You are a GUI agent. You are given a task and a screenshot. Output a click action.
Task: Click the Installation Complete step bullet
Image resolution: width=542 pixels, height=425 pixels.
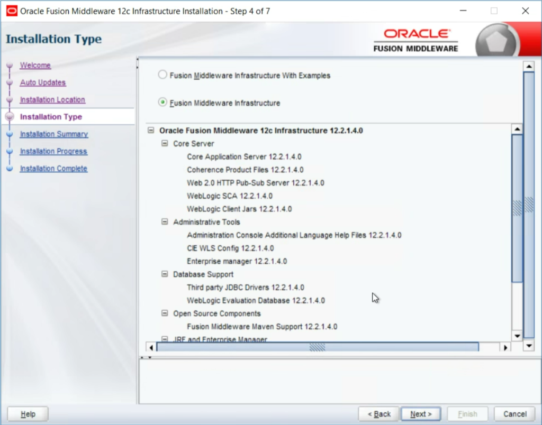pyautogui.click(x=10, y=169)
